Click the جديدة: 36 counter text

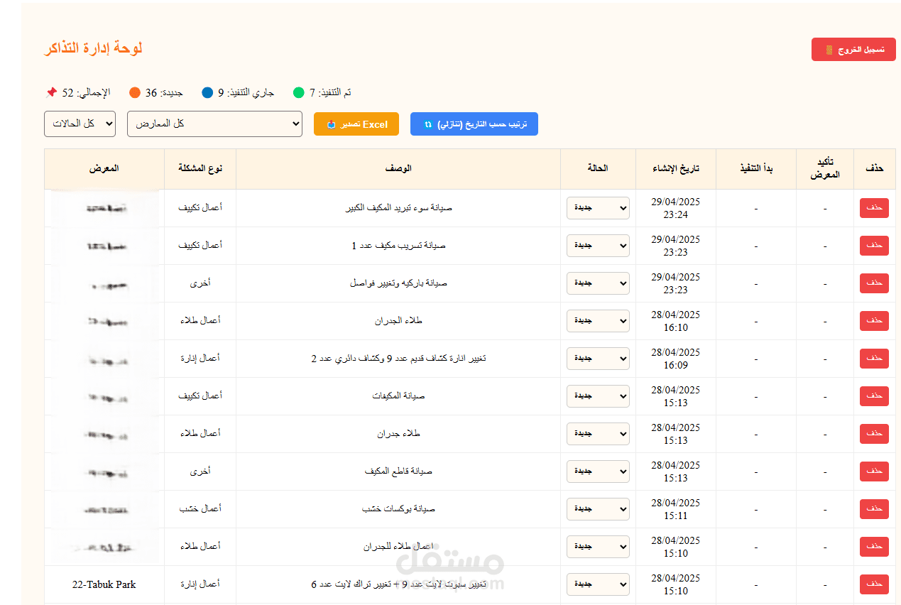pos(165,92)
